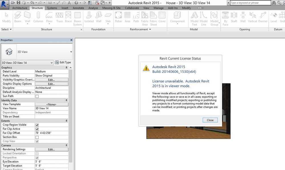The image size is (285, 170).
Task: Switch to the Collaborate tab
Action: 132,8
